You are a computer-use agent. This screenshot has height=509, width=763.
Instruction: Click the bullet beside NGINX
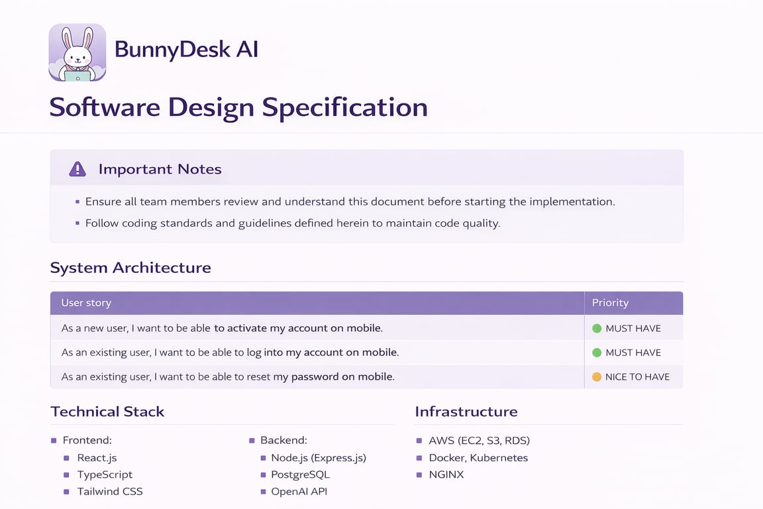(419, 475)
